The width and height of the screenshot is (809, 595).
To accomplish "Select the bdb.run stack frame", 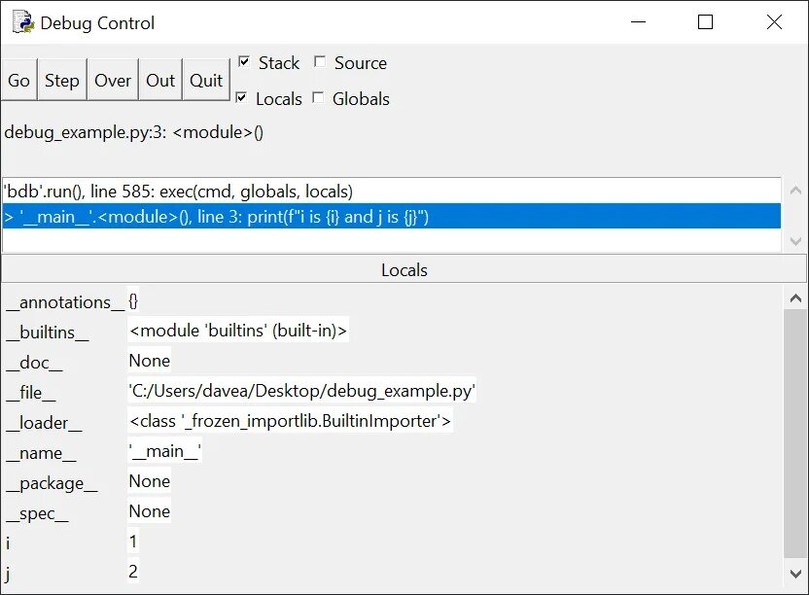I will pos(194,191).
